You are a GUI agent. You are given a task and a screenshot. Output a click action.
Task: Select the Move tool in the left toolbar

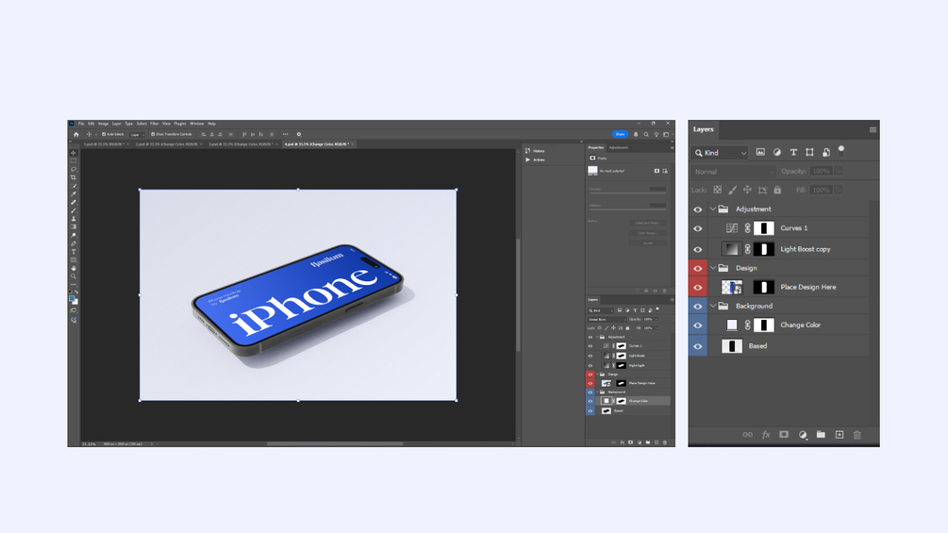74,153
